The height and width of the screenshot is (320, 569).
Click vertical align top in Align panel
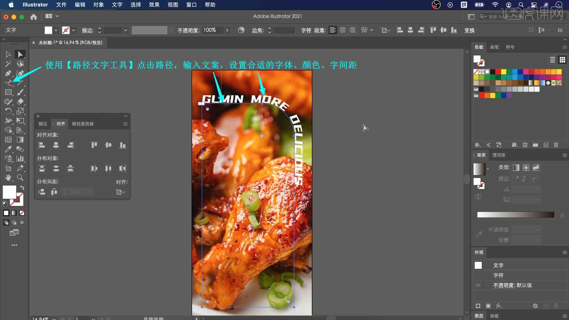pyautogui.click(x=94, y=145)
